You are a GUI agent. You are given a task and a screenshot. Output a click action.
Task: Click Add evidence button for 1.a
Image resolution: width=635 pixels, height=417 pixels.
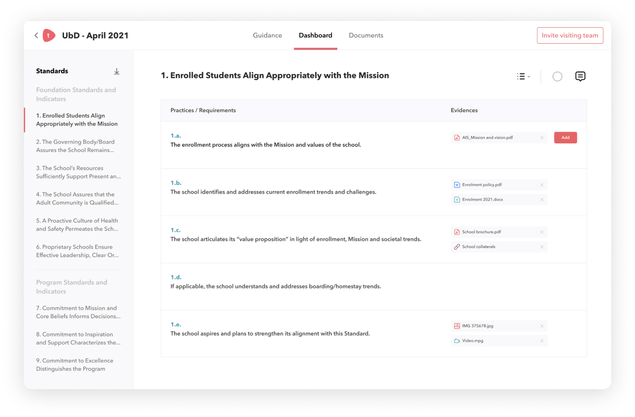tap(565, 138)
